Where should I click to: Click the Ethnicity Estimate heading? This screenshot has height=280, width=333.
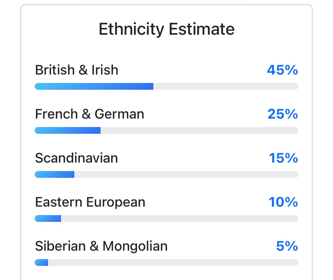point(166,29)
